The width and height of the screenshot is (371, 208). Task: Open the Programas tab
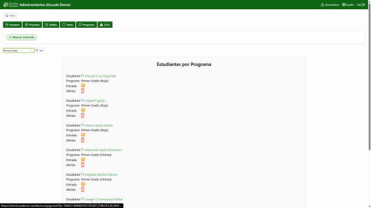pyautogui.click(x=86, y=25)
